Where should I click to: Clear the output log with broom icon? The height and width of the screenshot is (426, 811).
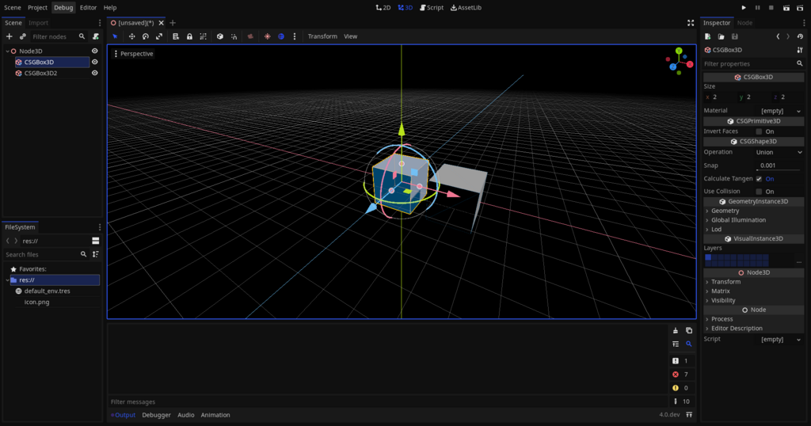coord(676,330)
